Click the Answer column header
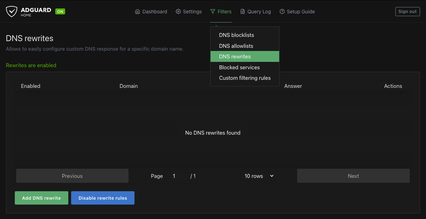Image resolution: width=426 pixels, height=219 pixels. pyautogui.click(x=293, y=86)
